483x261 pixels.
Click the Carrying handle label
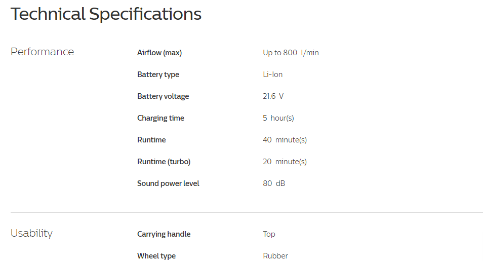pos(164,234)
